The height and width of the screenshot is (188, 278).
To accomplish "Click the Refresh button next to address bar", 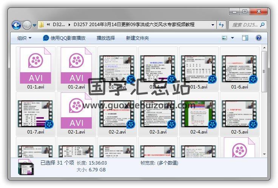I will coord(221,25).
